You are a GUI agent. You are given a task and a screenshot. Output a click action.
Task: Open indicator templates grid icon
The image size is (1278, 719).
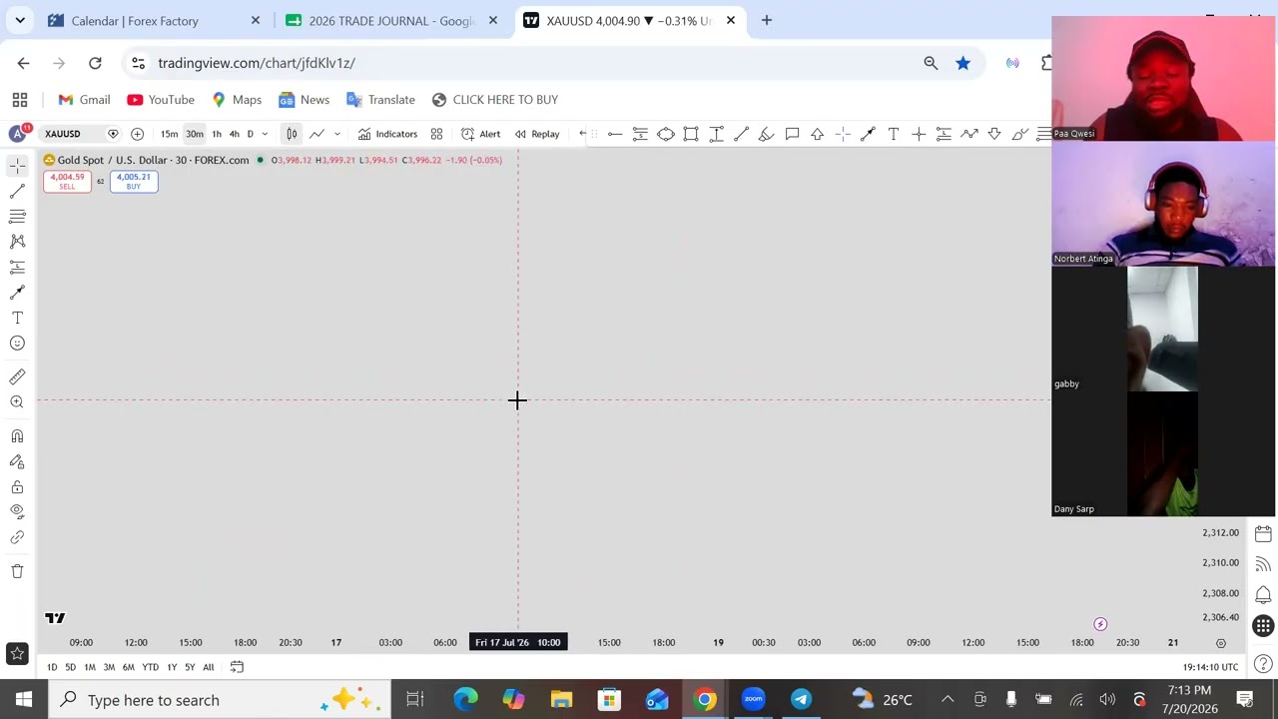tap(436, 134)
